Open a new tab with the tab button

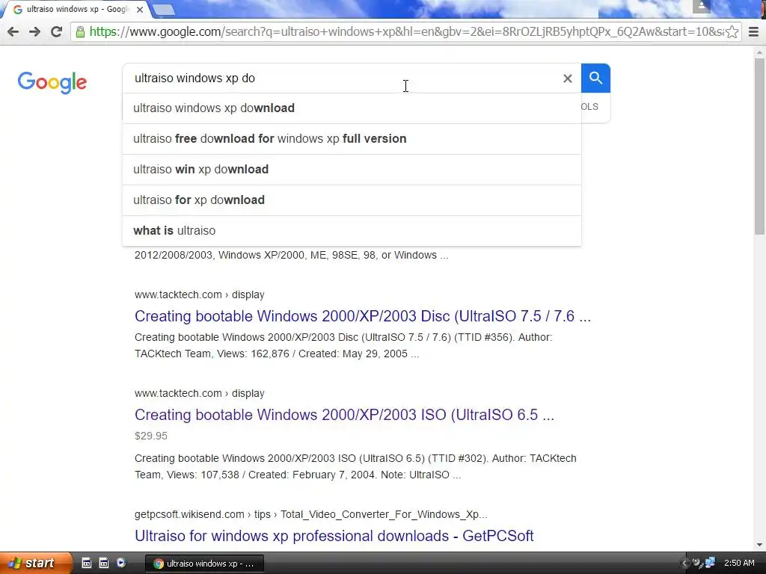pos(164,9)
